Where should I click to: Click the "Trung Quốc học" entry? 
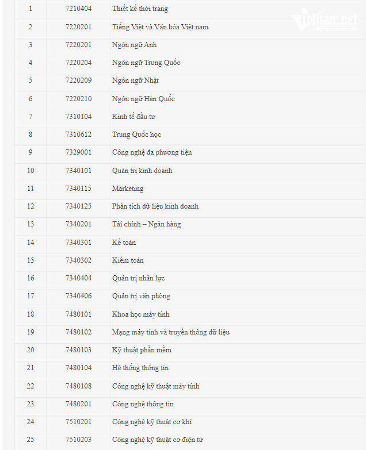click(x=136, y=134)
